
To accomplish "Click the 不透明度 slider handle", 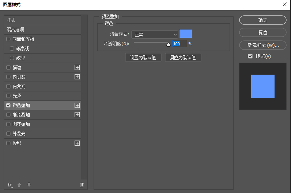I will [168, 44].
